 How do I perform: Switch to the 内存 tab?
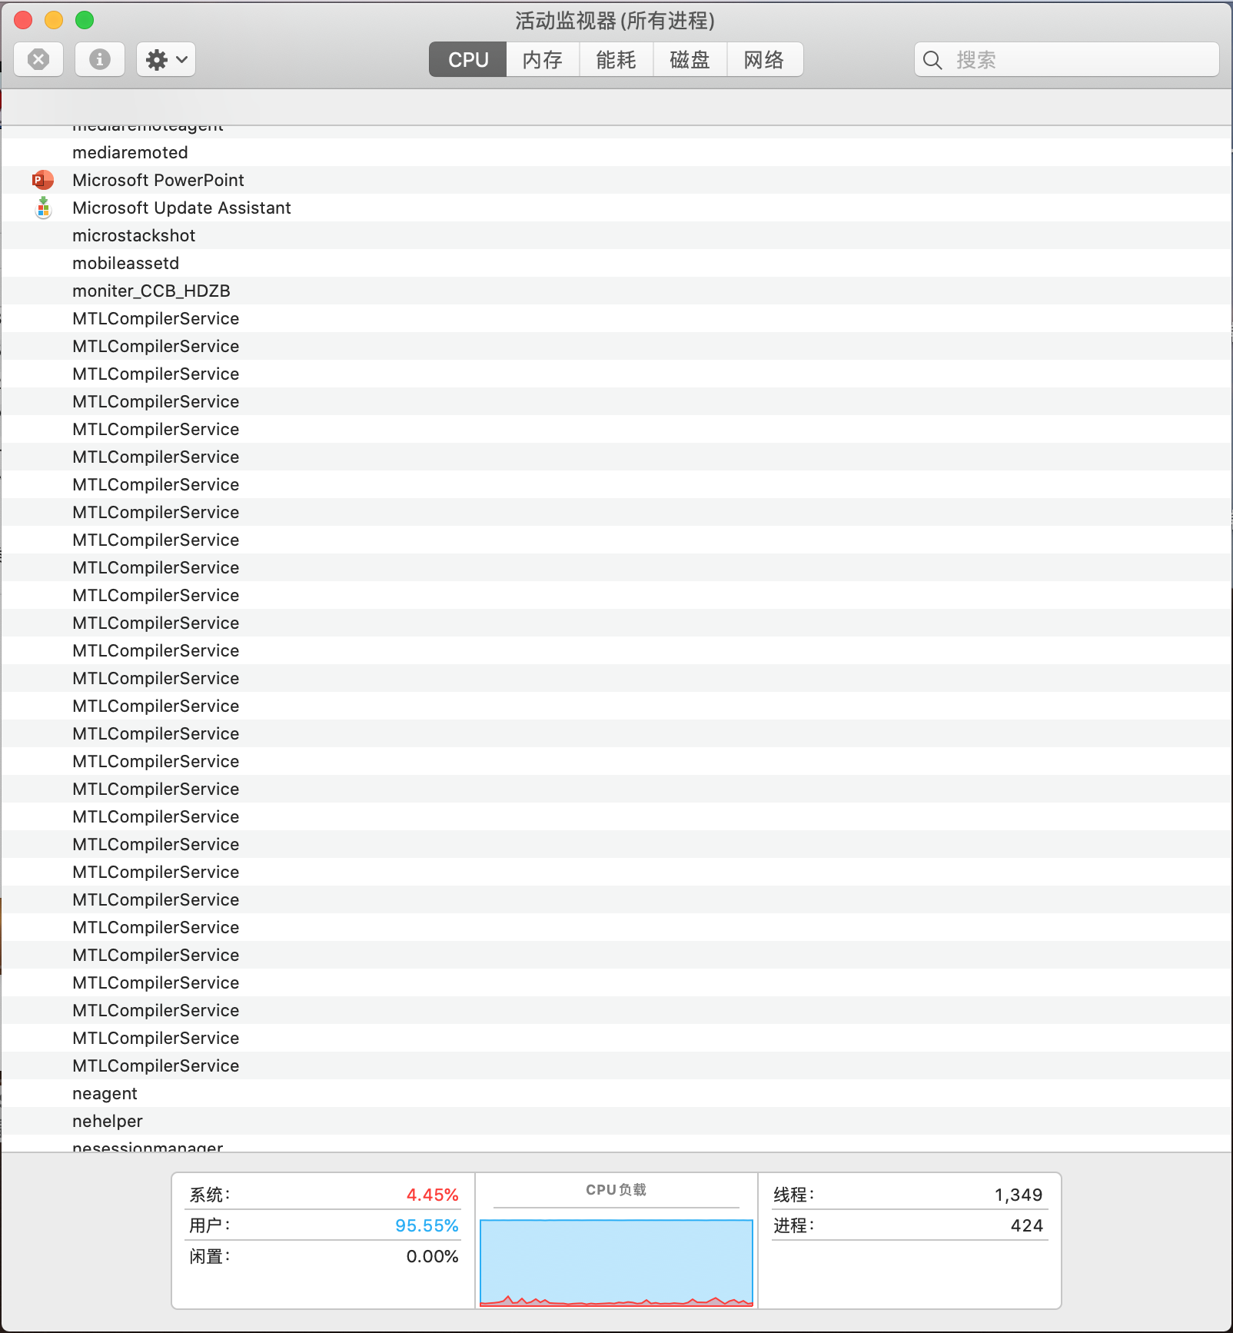(543, 60)
